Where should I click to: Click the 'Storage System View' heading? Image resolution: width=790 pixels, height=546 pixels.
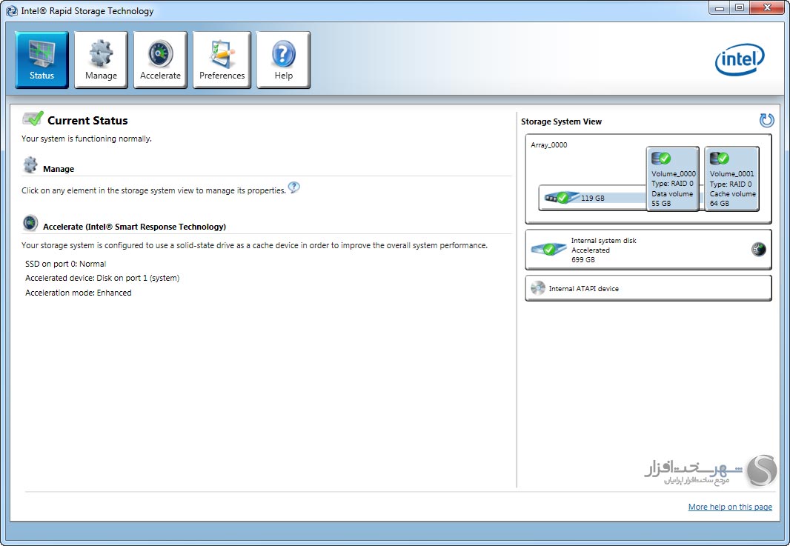[561, 121]
